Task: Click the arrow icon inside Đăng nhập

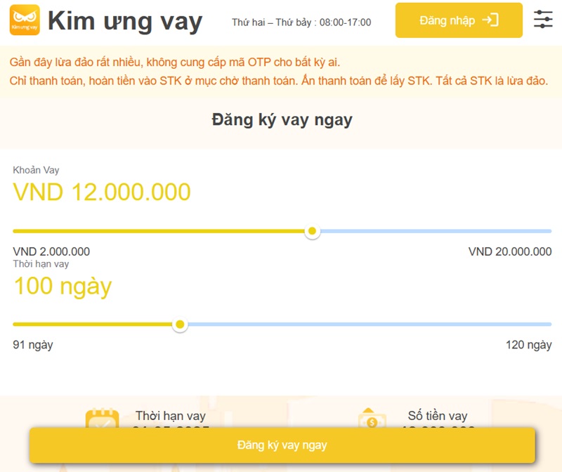Action: [x=490, y=20]
